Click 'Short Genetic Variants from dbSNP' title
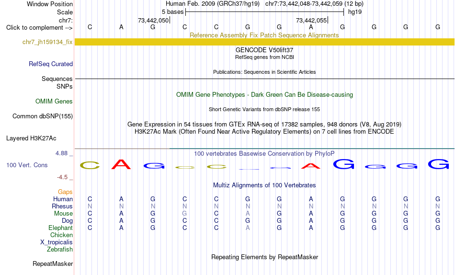The height and width of the screenshot is (275, 455). [x=264, y=110]
